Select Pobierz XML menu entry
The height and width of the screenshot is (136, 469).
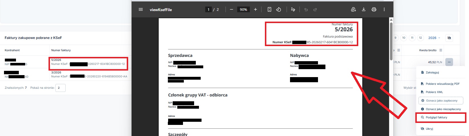(x=434, y=92)
